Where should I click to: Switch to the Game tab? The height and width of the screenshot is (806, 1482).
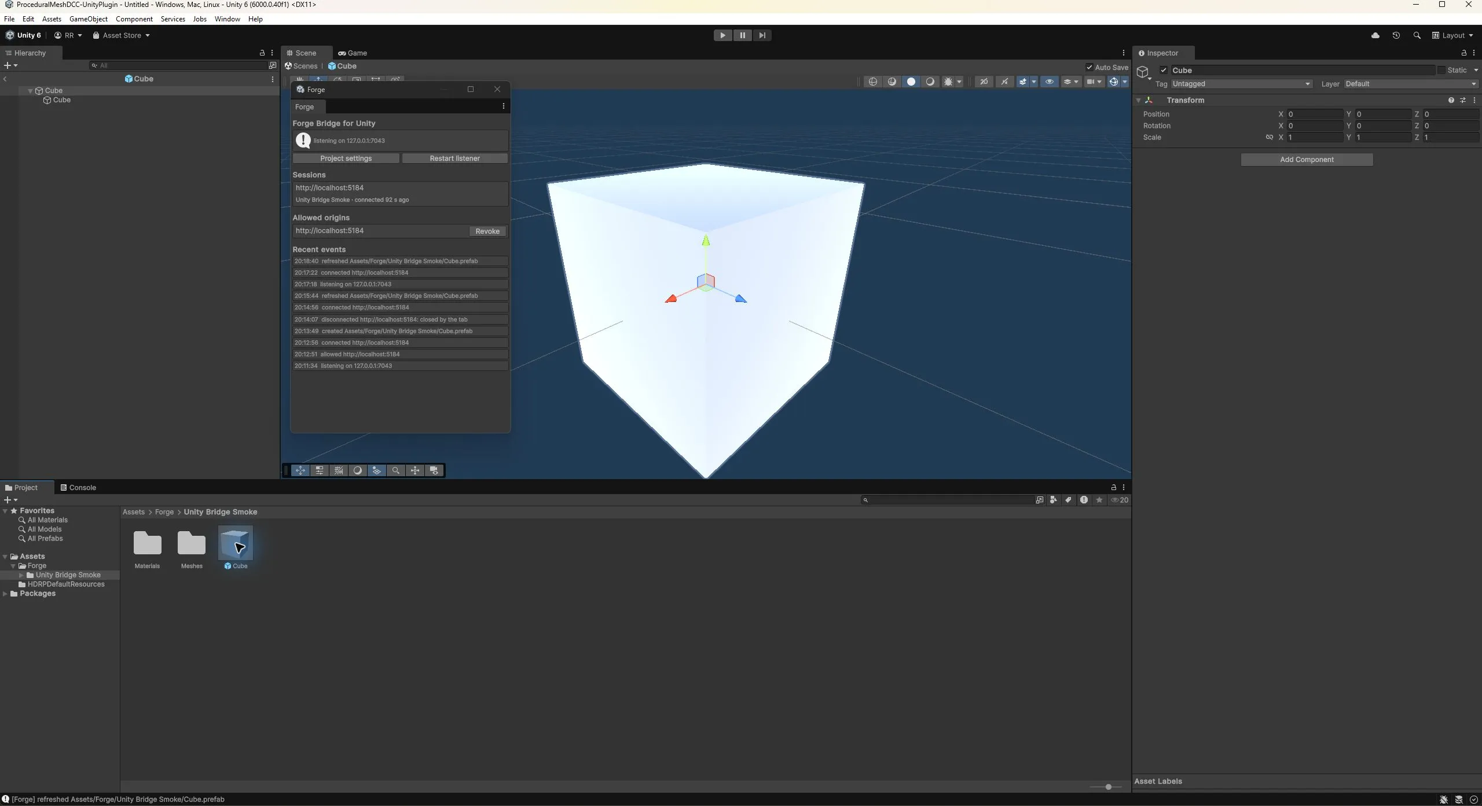pyautogui.click(x=353, y=53)
